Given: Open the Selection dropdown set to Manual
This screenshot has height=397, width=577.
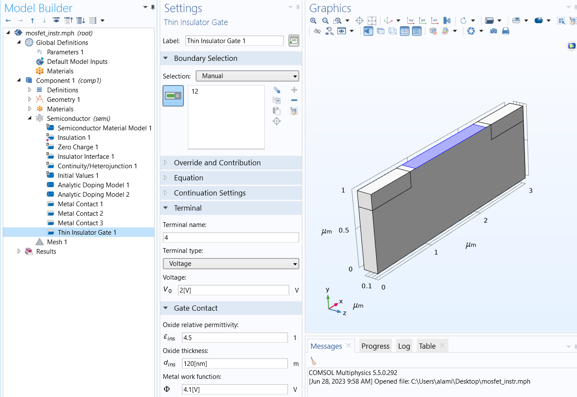Looking at the screenshot, I should pos(247,76).
